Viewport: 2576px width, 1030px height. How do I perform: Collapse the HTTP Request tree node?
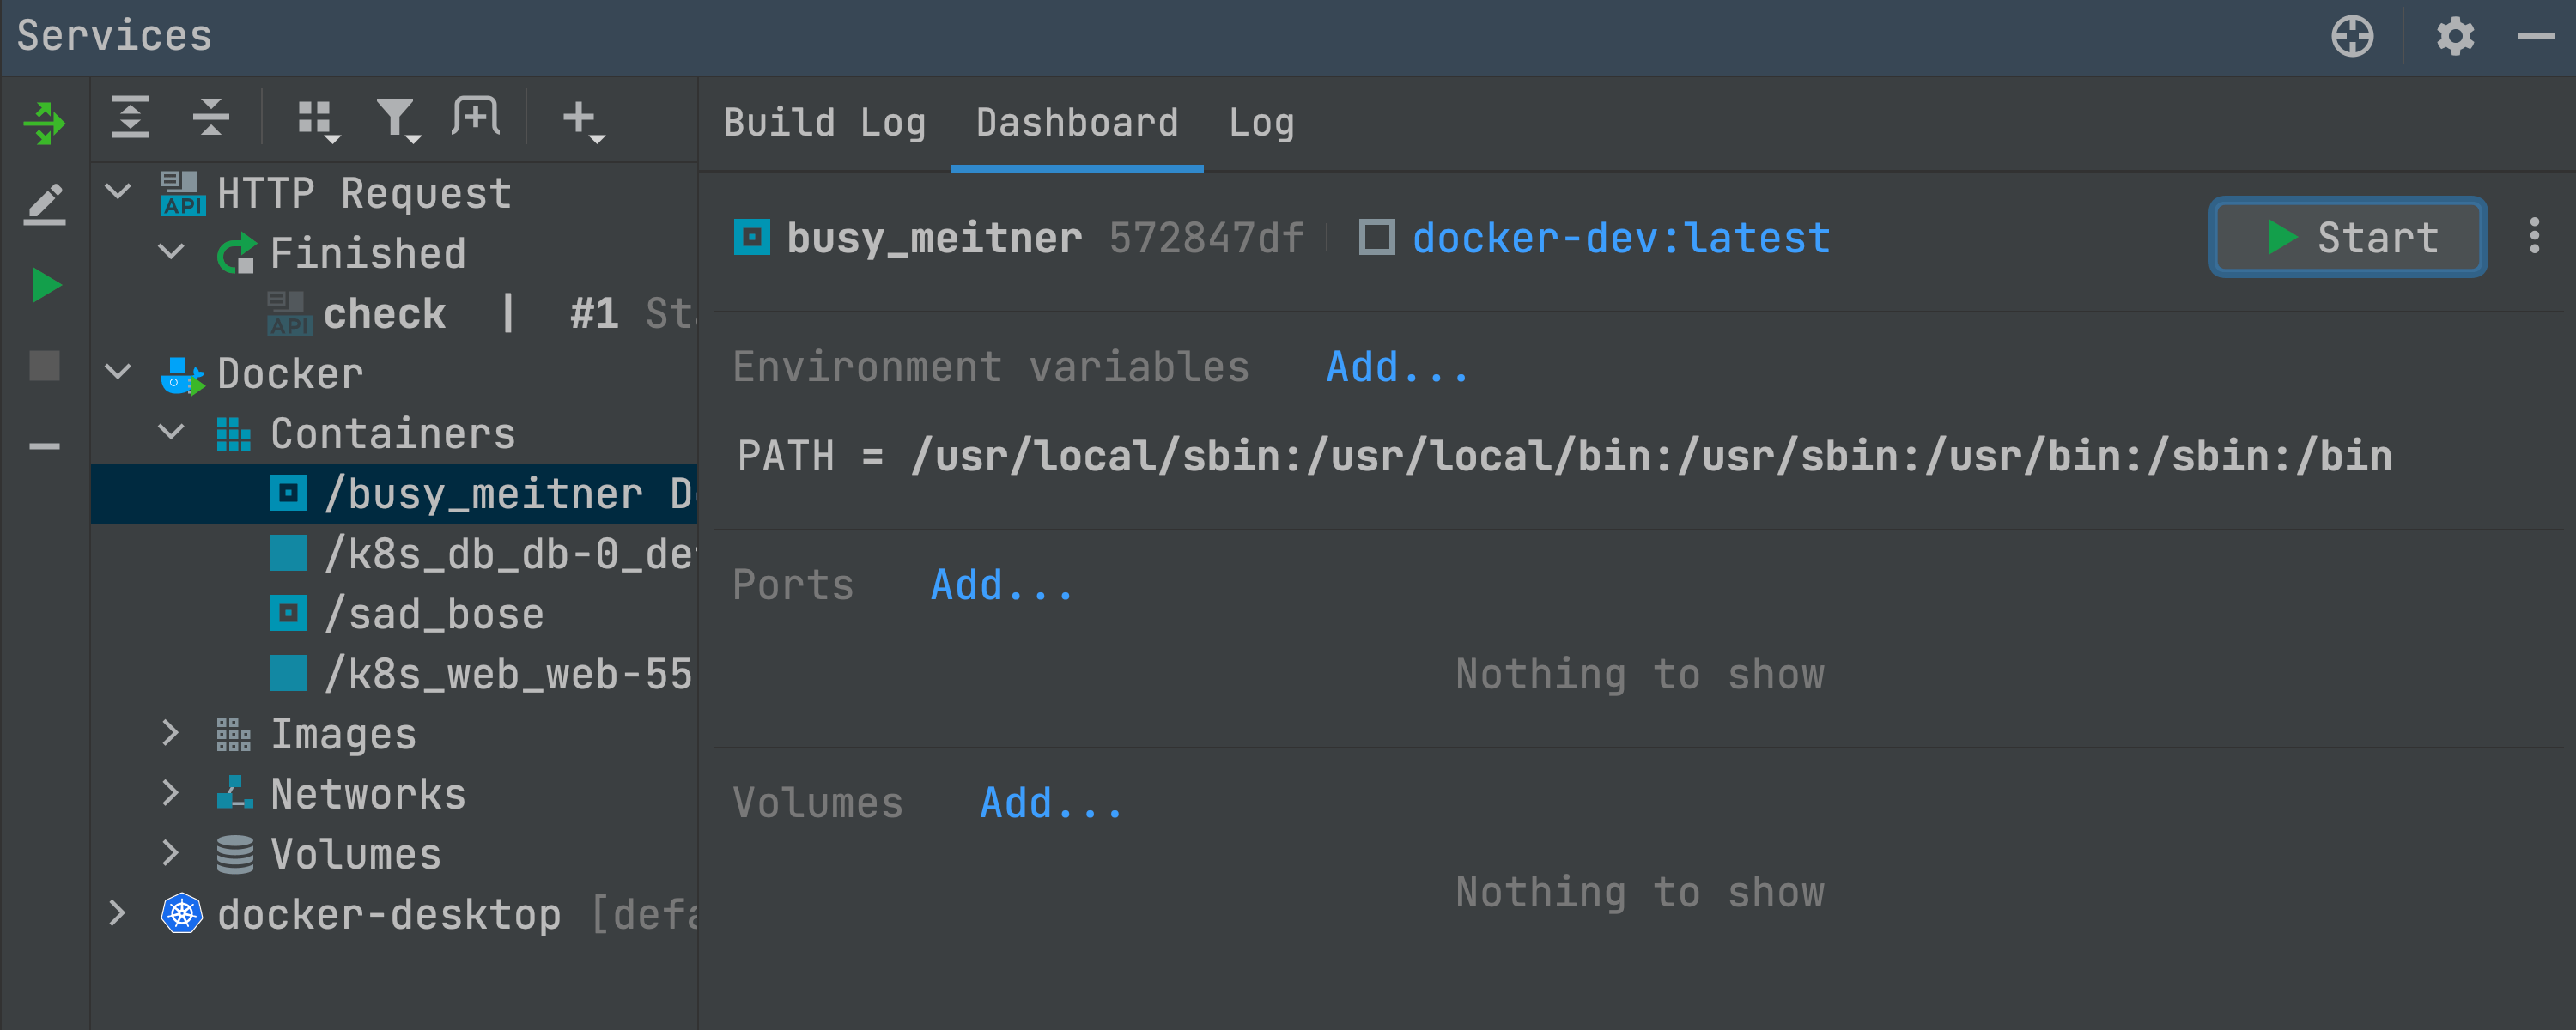118,192
